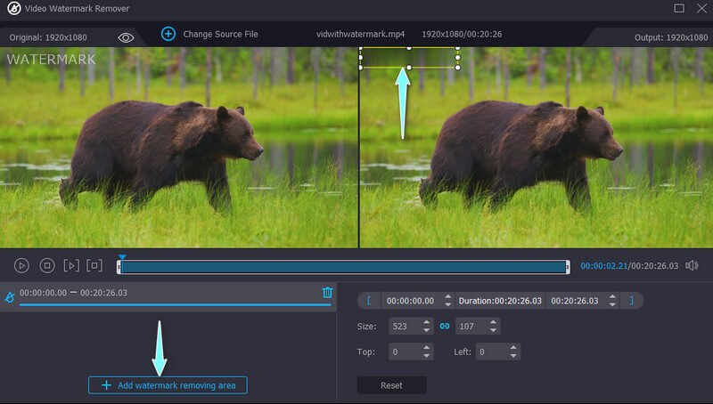Click the Play button

22,265
